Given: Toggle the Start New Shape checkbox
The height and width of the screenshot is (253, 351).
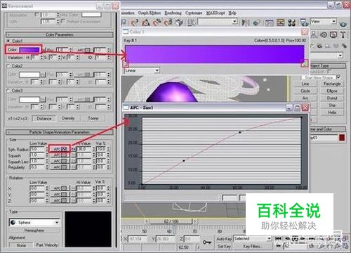Looking at the screenshot, I should pyautogui.click(x=338, y=77).
